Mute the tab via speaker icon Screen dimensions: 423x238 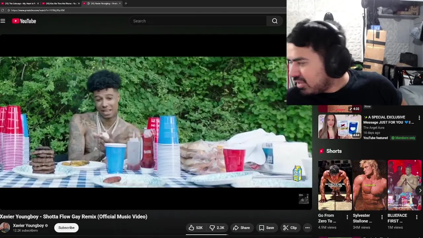[x=88, y=3]
